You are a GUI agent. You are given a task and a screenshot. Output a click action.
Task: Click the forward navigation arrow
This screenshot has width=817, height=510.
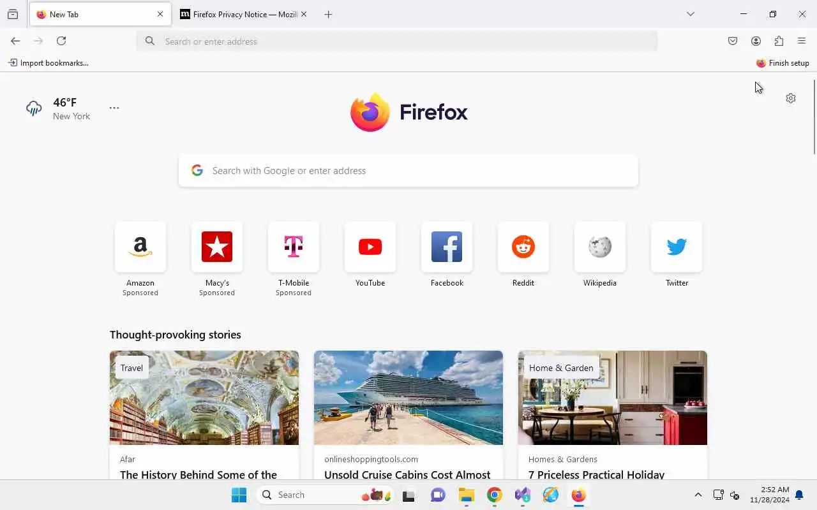(x=38, y=41)
